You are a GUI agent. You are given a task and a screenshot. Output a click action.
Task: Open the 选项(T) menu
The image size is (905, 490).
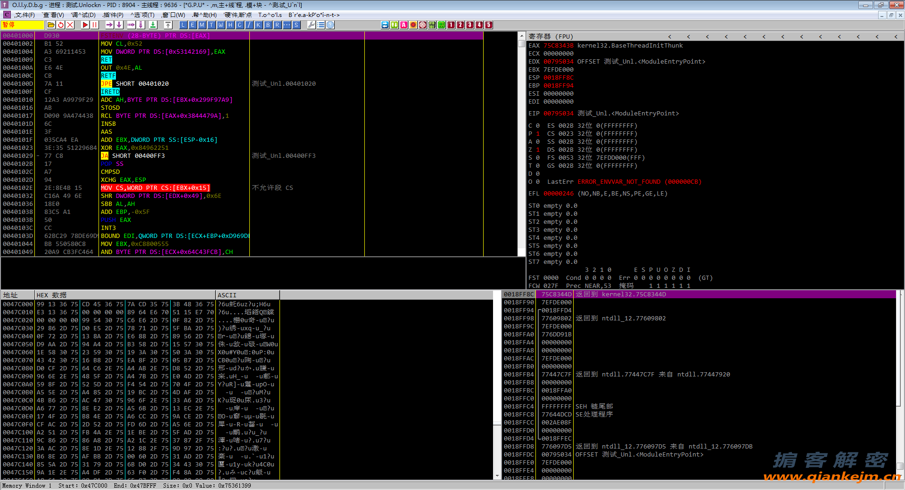coord(142,15)
